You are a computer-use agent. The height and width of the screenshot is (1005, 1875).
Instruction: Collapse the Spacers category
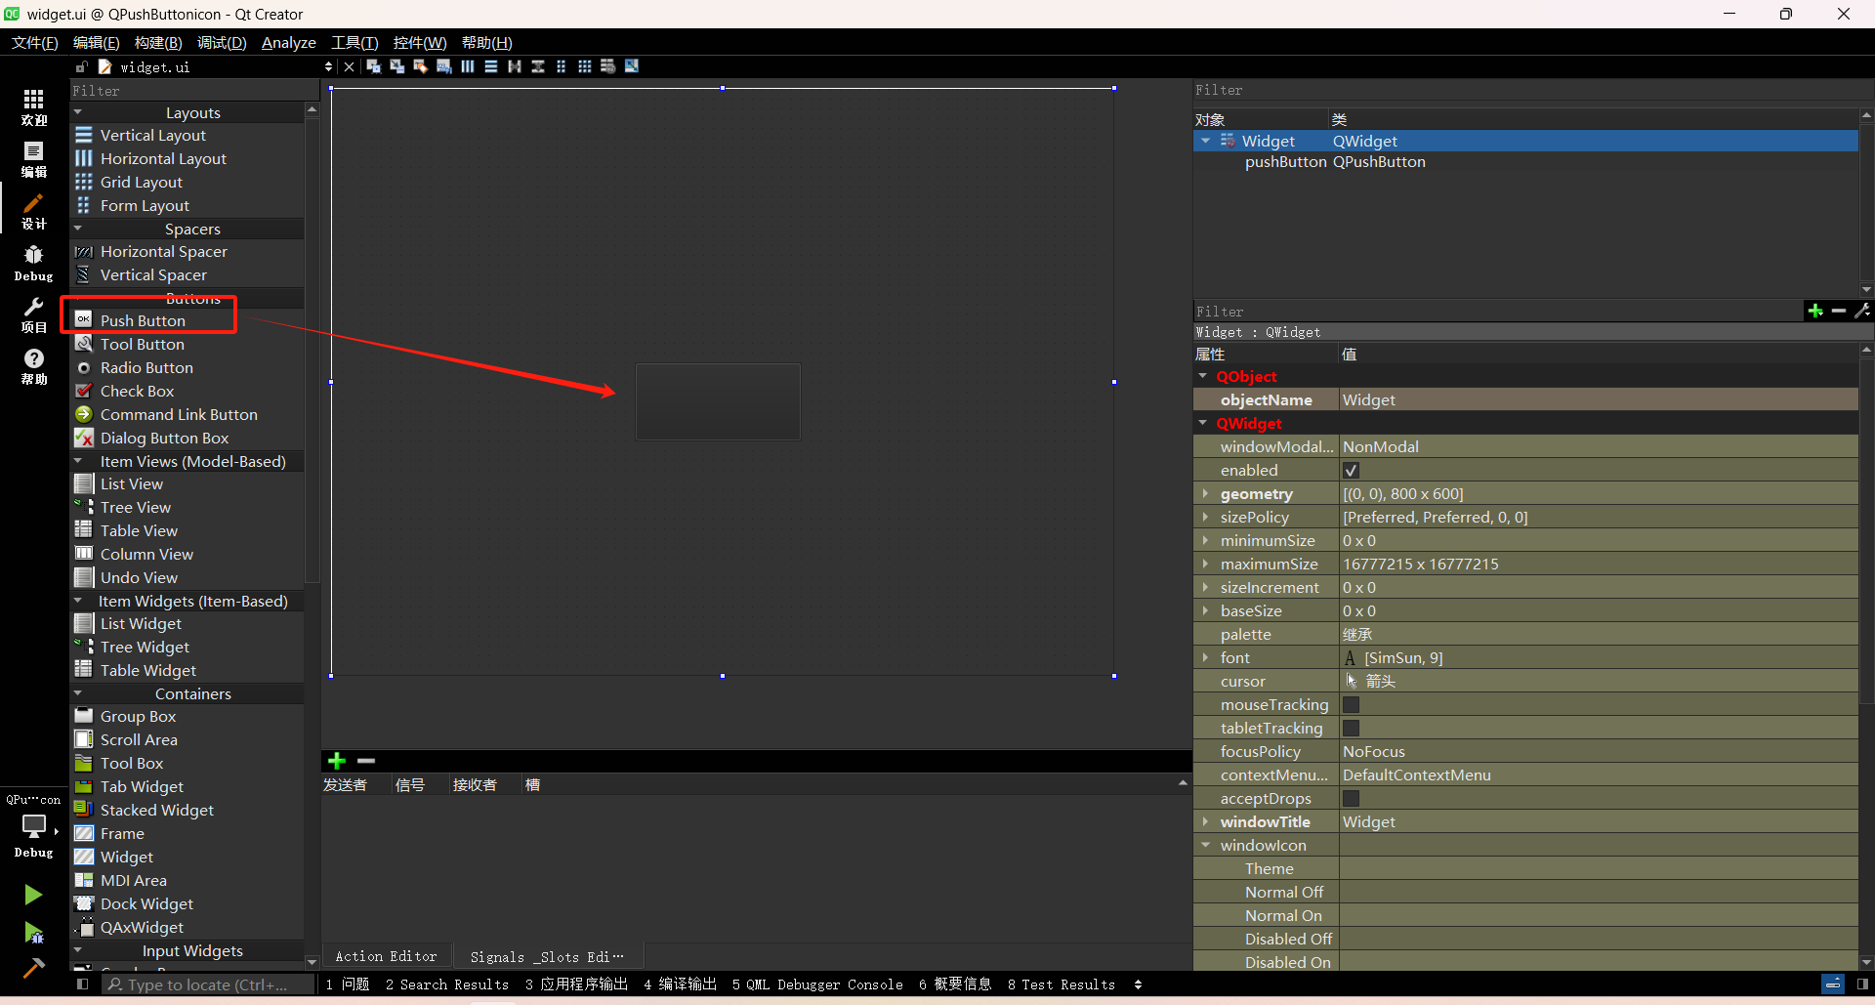click(78, 229)
